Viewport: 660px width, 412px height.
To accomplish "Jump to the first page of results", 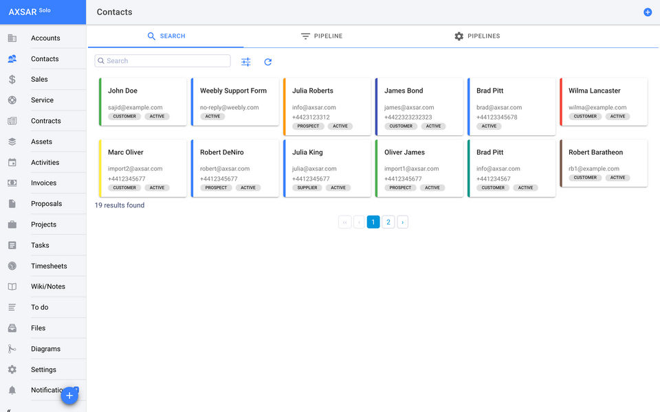I will coord(344,222).
